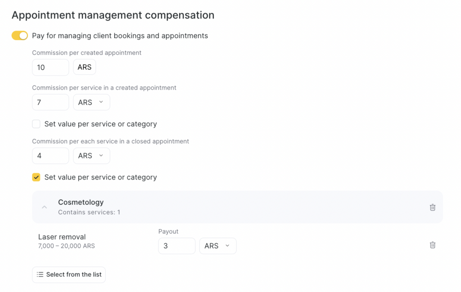The height and width of the screenshot is (292, 461).
Task: Open the Laser removal payout currency dropdown
Action: point(217,246)
